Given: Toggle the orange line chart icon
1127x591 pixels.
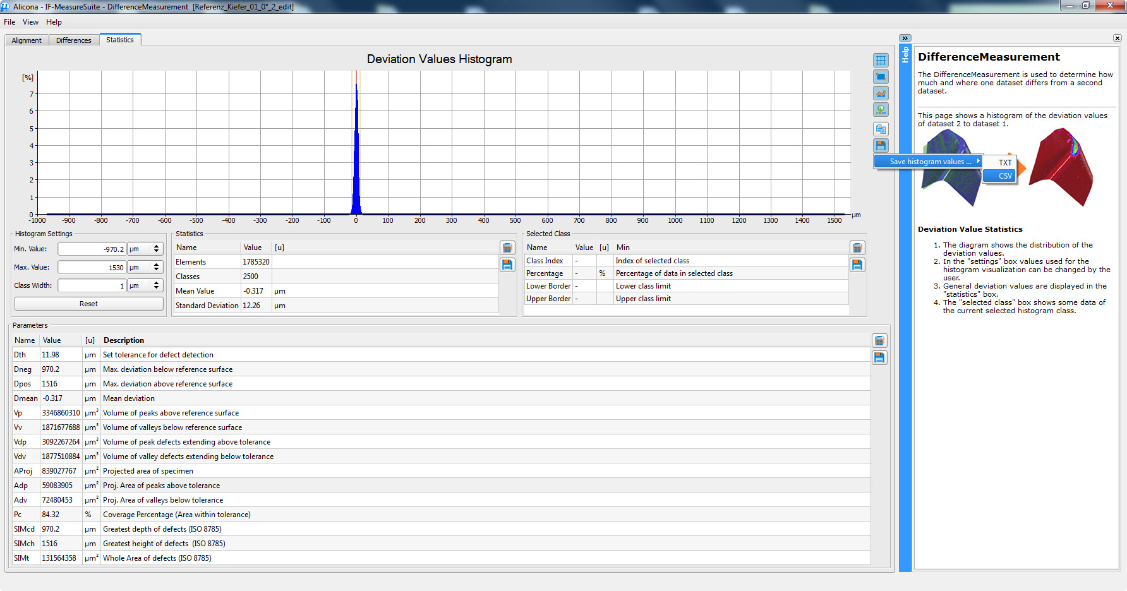Looking at the screenshot, I should point(881,93).
